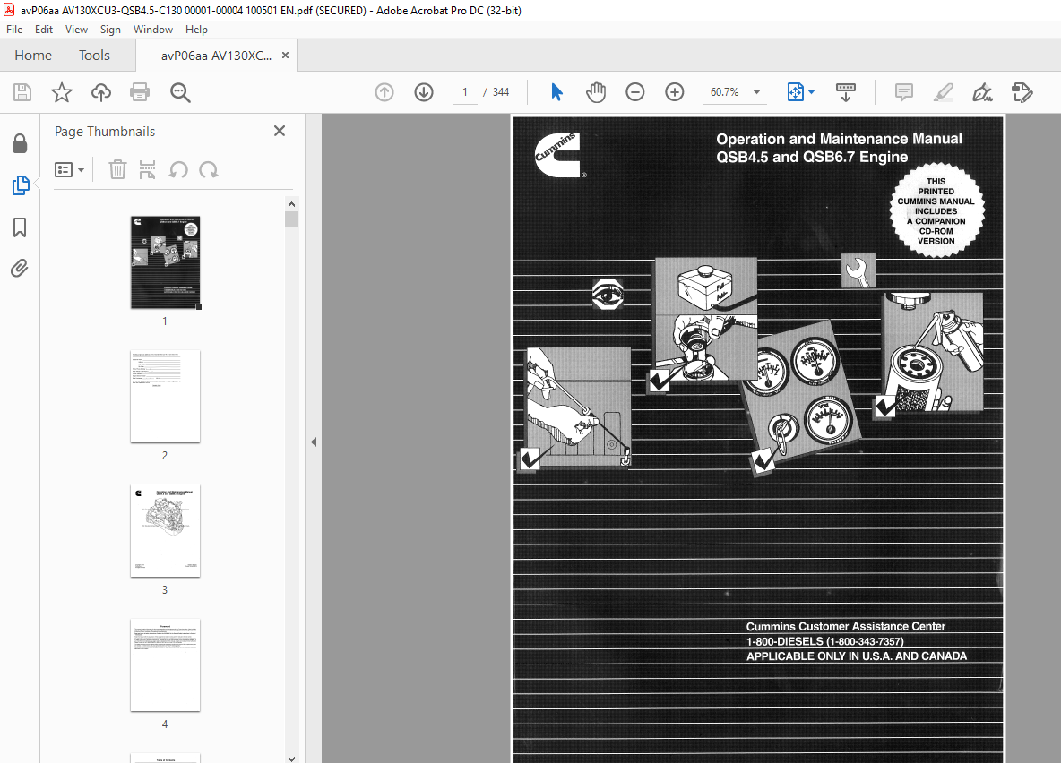
Task: Click the Stamp tool icon
Action: [x=1022, y=92]
